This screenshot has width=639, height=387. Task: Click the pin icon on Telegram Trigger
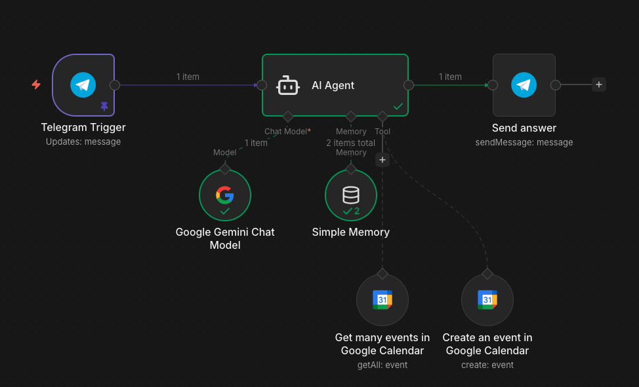pyautogui.click(x=104, y=106)
